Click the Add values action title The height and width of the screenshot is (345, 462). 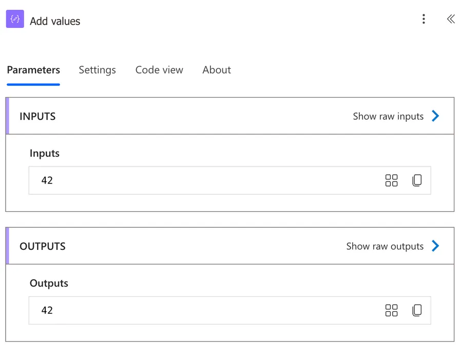point(55,21)
